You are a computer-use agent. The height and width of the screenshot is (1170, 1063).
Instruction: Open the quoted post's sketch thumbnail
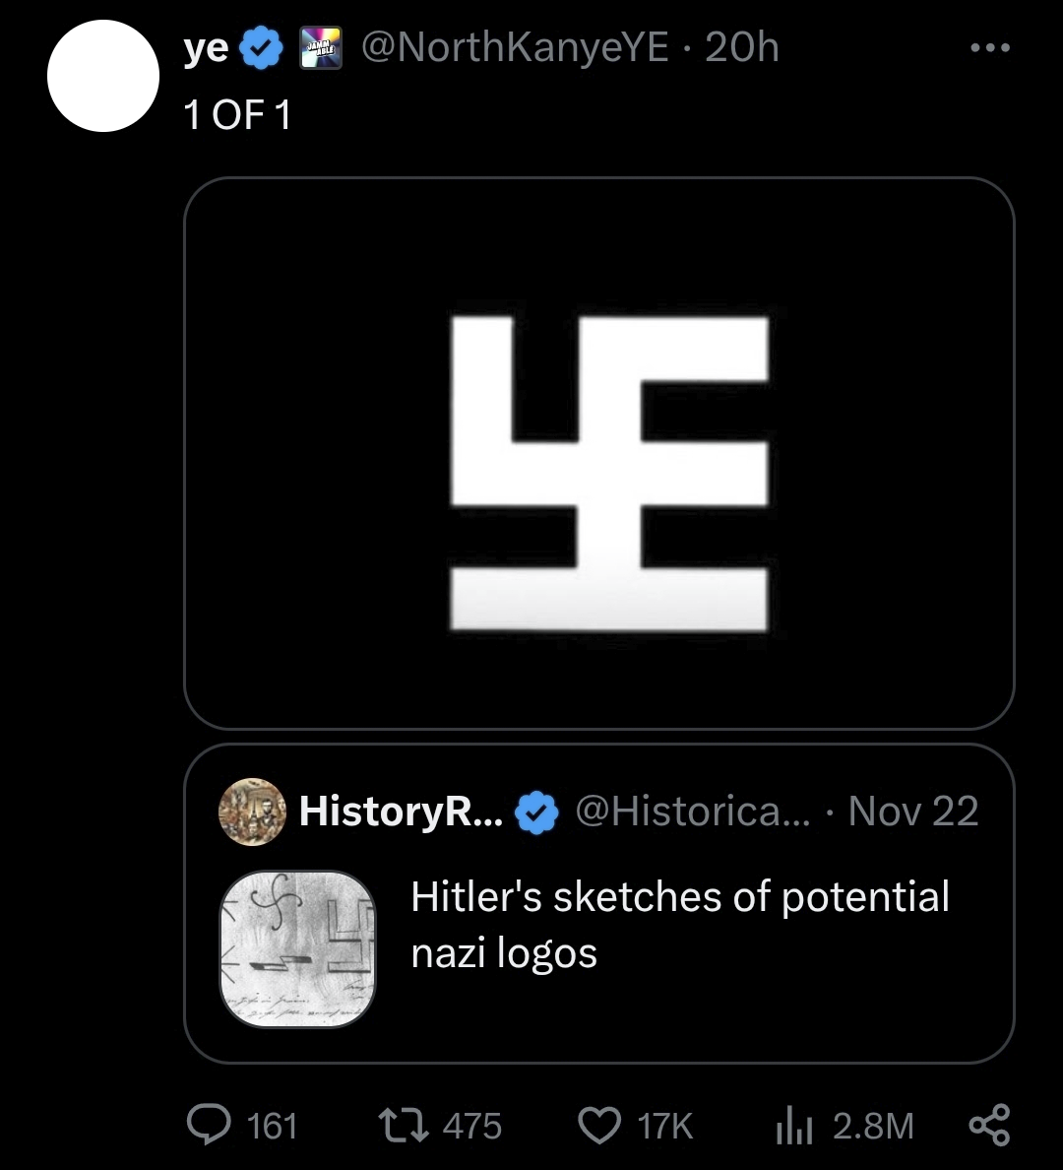pos(296,948)
